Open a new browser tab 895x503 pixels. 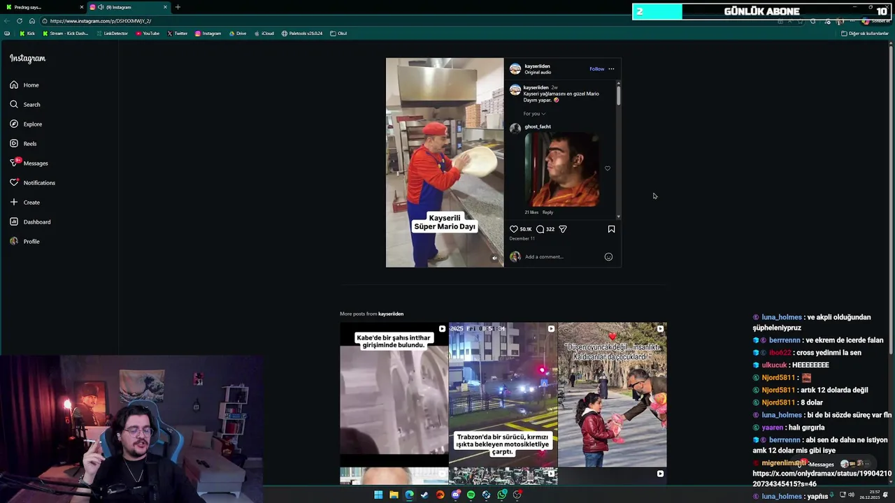pyautogui.click(x=178, y=7)
